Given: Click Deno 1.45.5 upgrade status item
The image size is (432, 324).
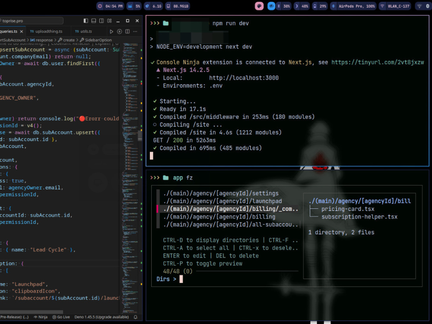Looking at the screenshot, I should (x=102, y=317).
